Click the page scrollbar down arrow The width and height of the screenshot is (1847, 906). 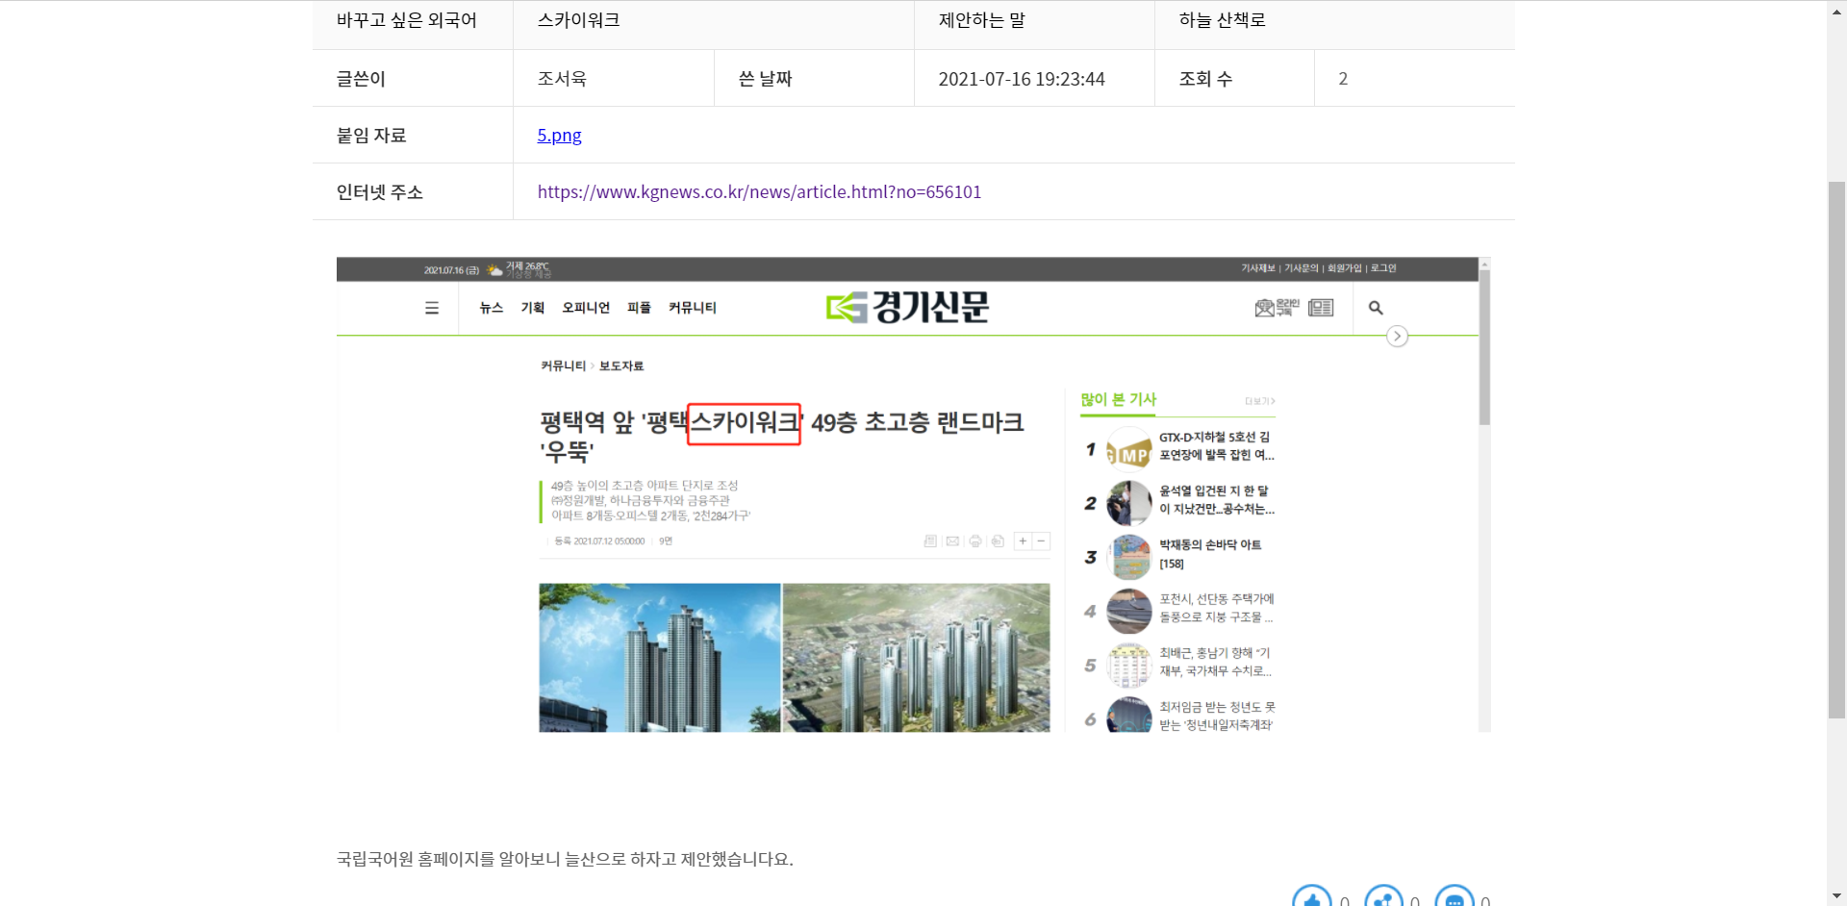1836,896
